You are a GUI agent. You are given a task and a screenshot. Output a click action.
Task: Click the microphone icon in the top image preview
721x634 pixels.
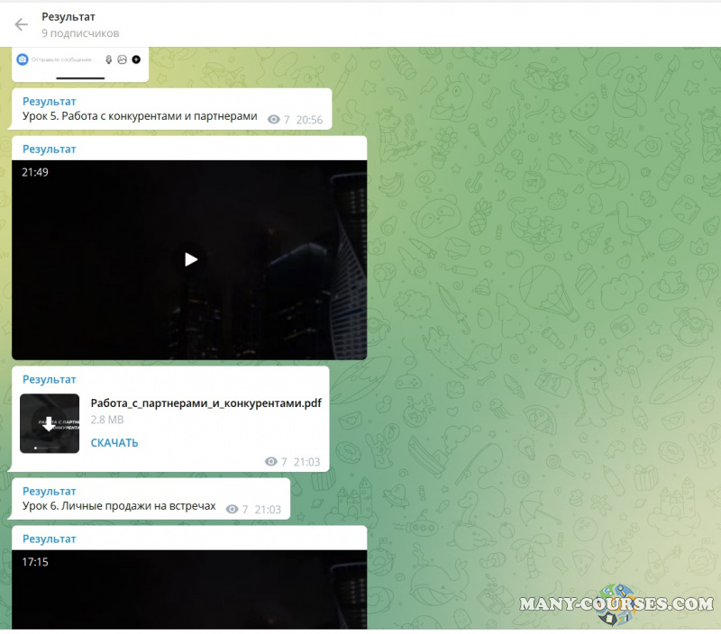[108, 59]
